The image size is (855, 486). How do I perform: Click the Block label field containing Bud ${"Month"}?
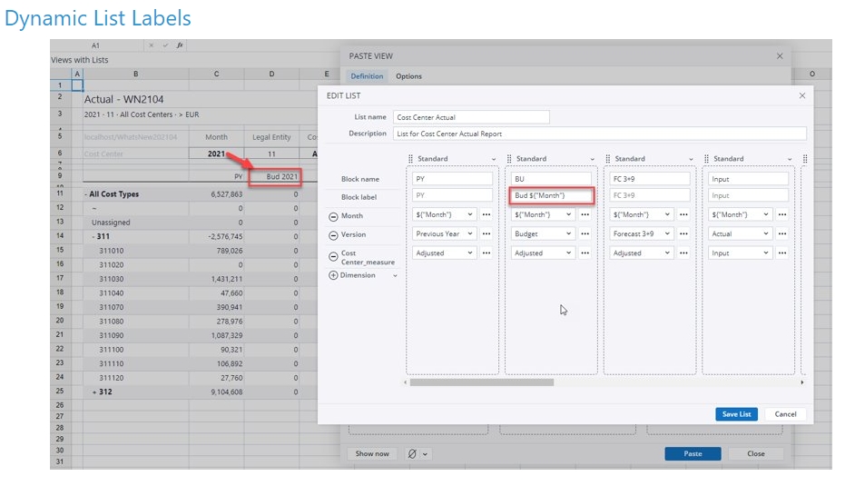pyautogui.click(x=551, y=195)
